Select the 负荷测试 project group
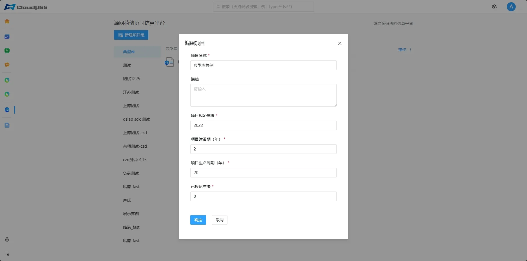527x261 pixels. 137,173
